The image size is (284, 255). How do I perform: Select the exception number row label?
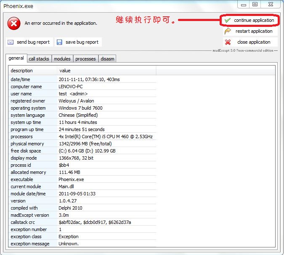pos(29,229)
